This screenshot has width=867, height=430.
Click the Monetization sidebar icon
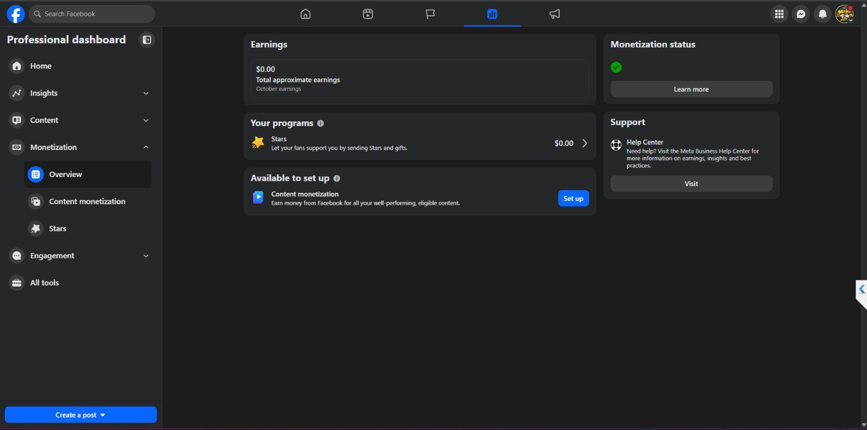17,147
